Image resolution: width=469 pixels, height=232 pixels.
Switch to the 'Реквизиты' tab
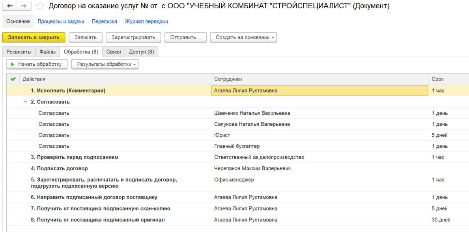(x=19, y=52)
